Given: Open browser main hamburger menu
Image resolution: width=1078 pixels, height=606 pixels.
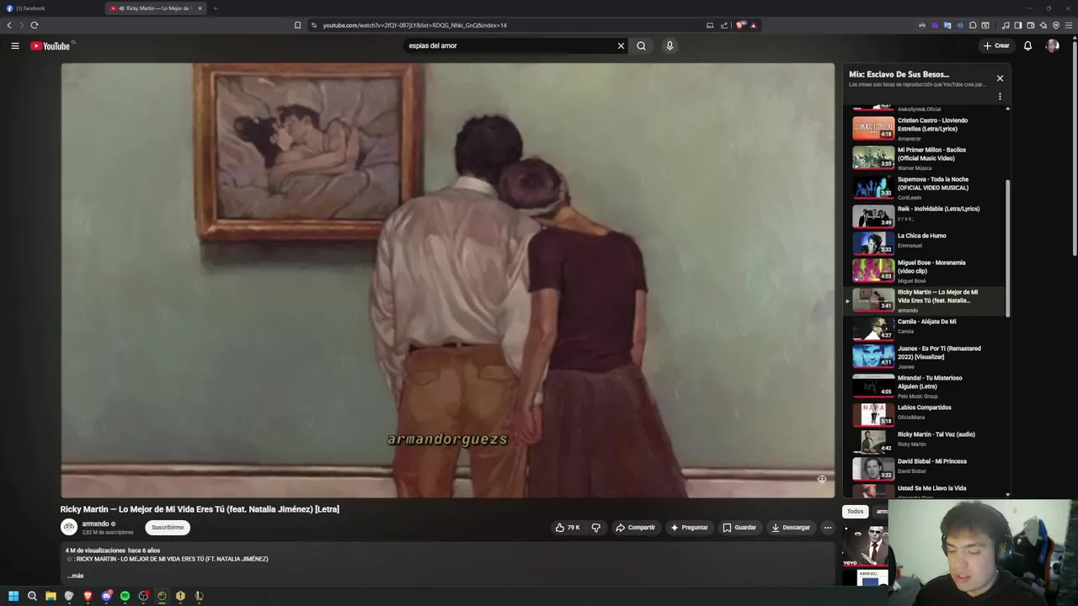Looking at the screenshot, I should coord(1069,25).
